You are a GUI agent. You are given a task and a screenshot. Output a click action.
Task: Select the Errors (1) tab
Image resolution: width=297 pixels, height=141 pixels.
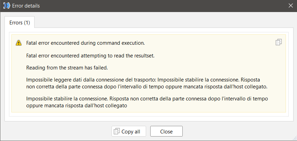click(x=19, y=23)
